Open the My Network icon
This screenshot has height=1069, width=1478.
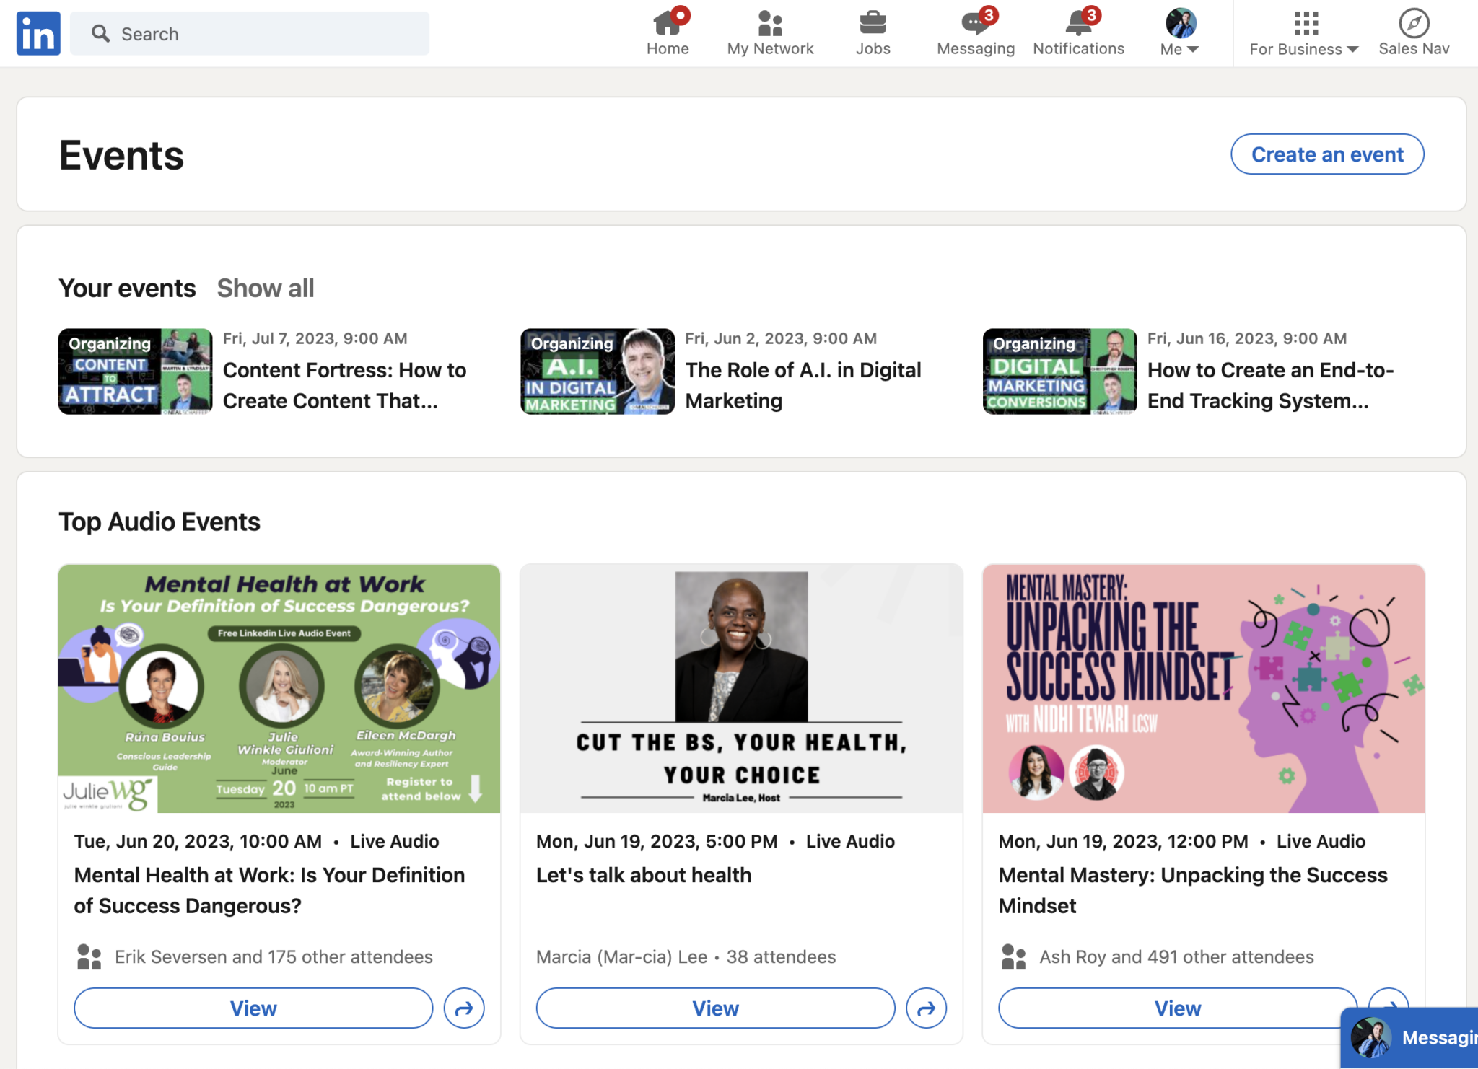point(770,24)
